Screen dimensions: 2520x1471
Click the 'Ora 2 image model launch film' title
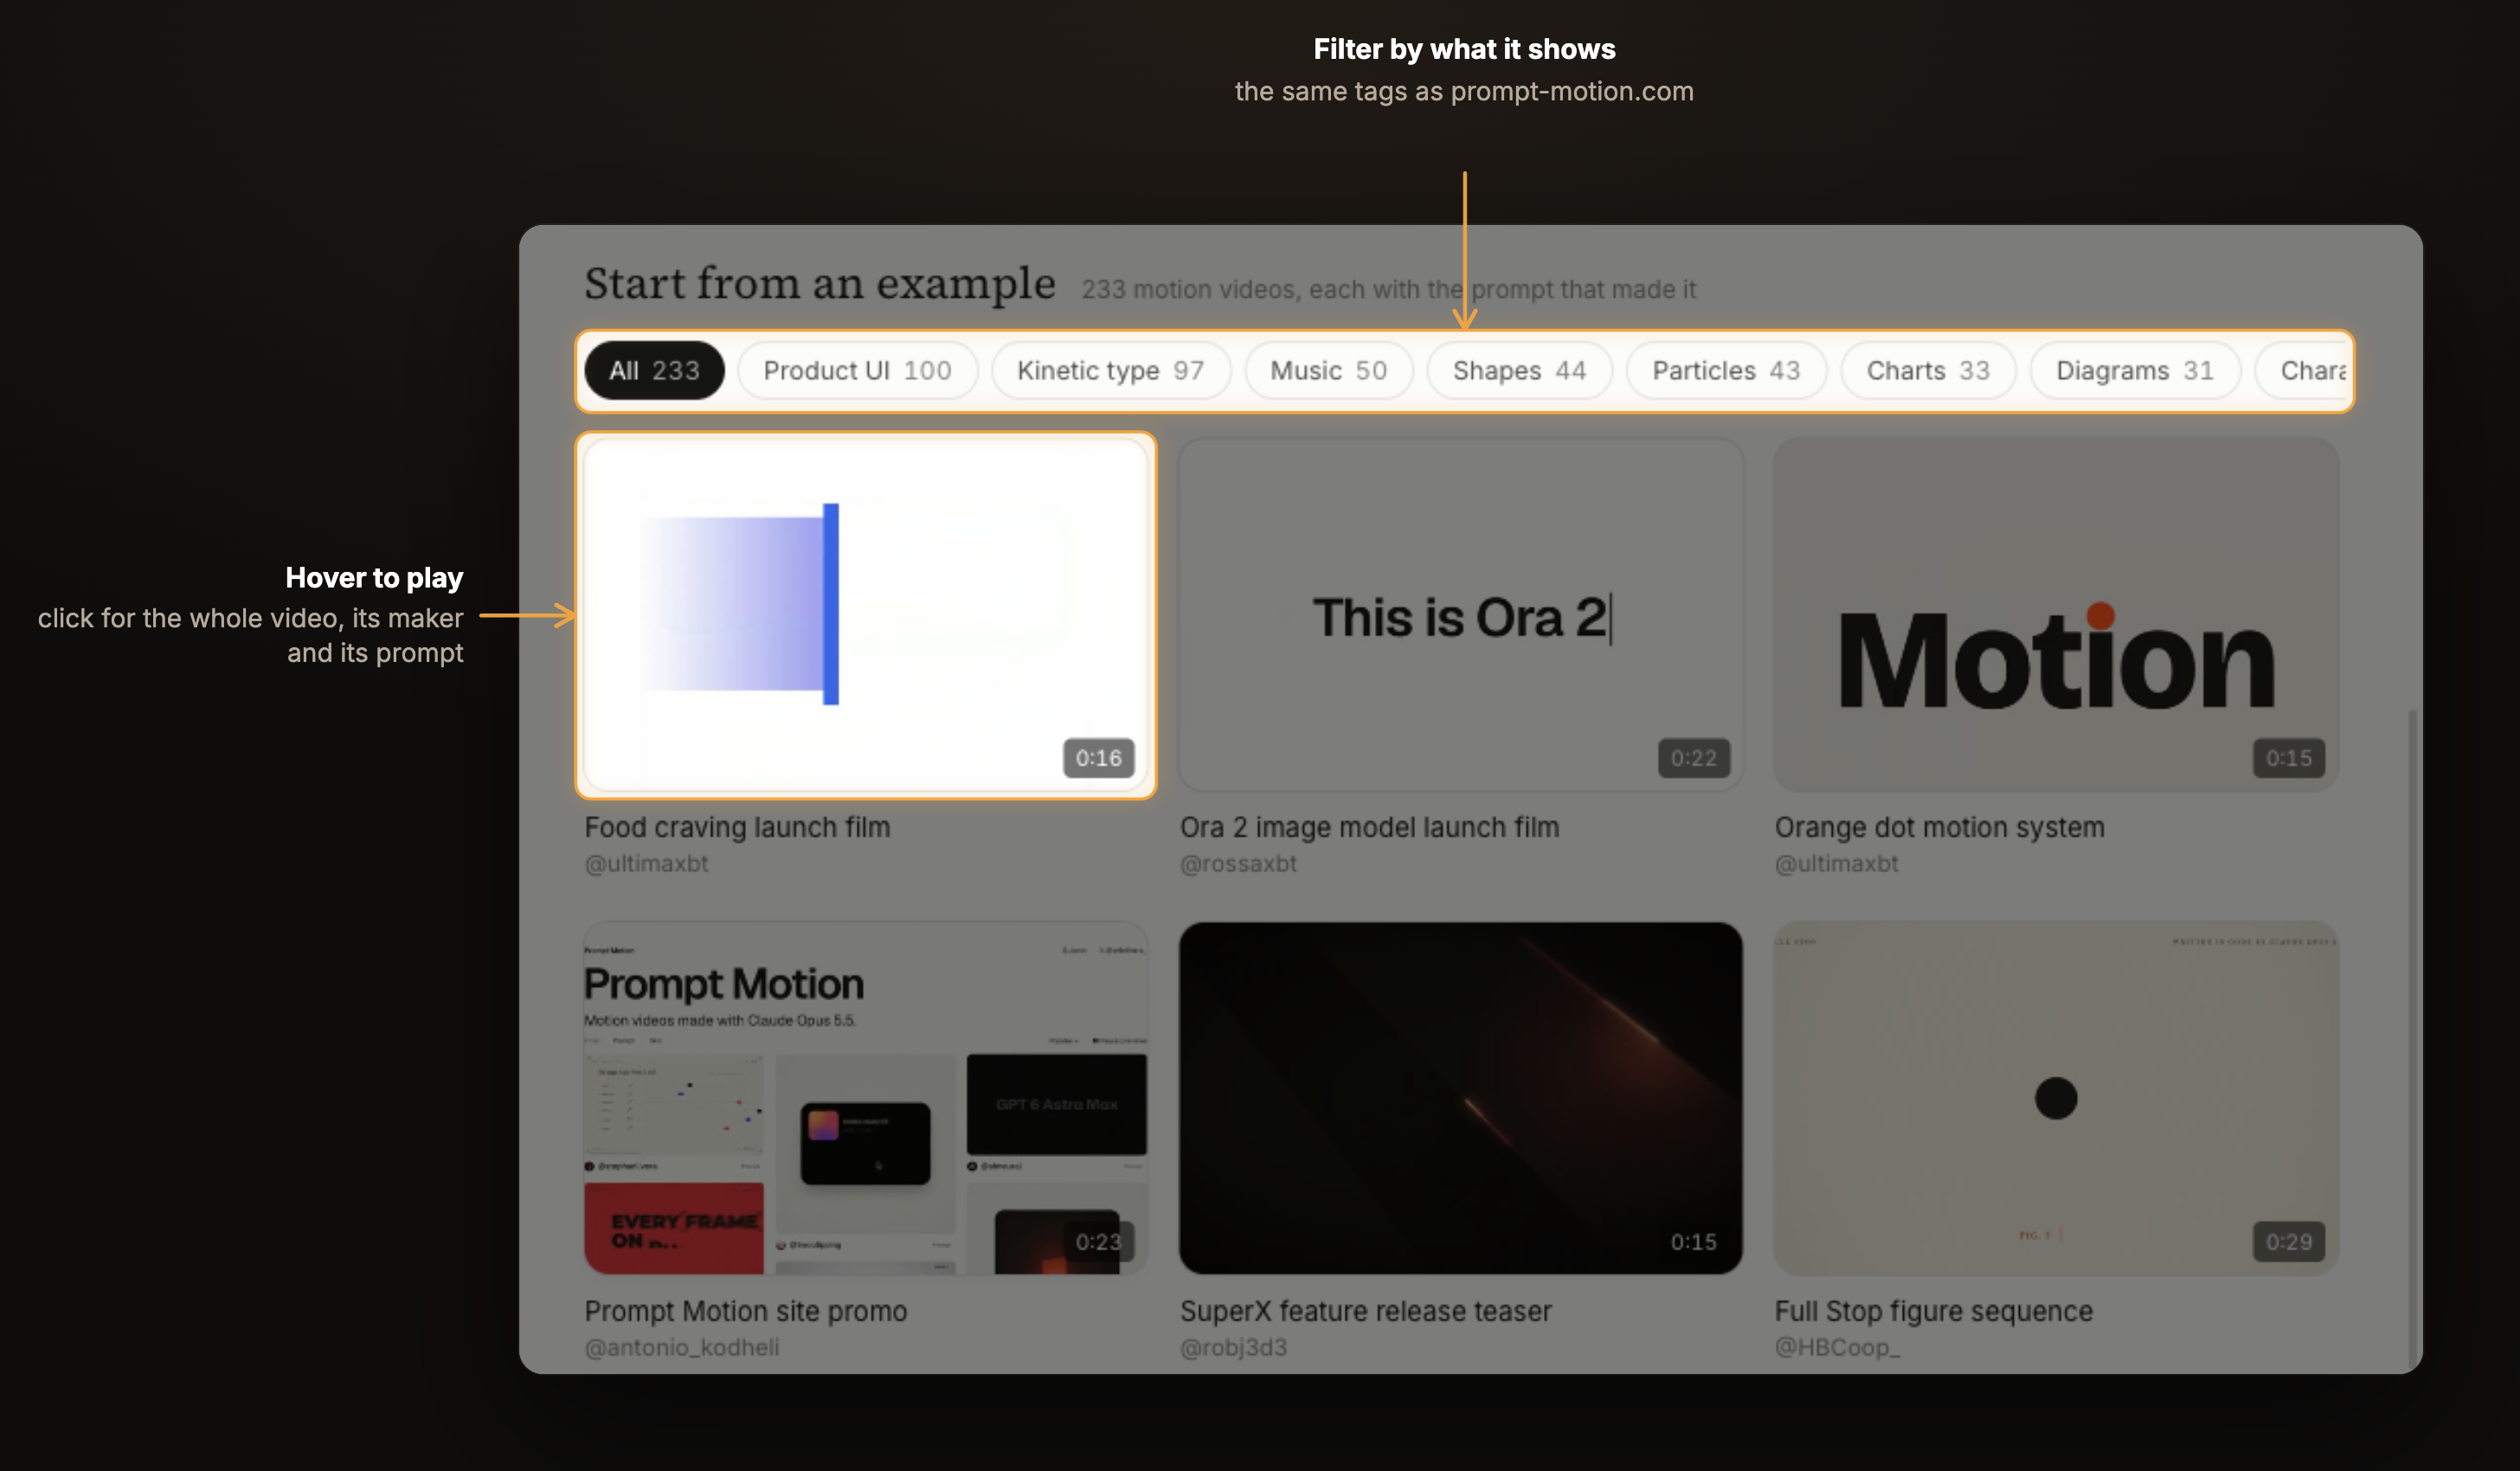[1369, 827]
